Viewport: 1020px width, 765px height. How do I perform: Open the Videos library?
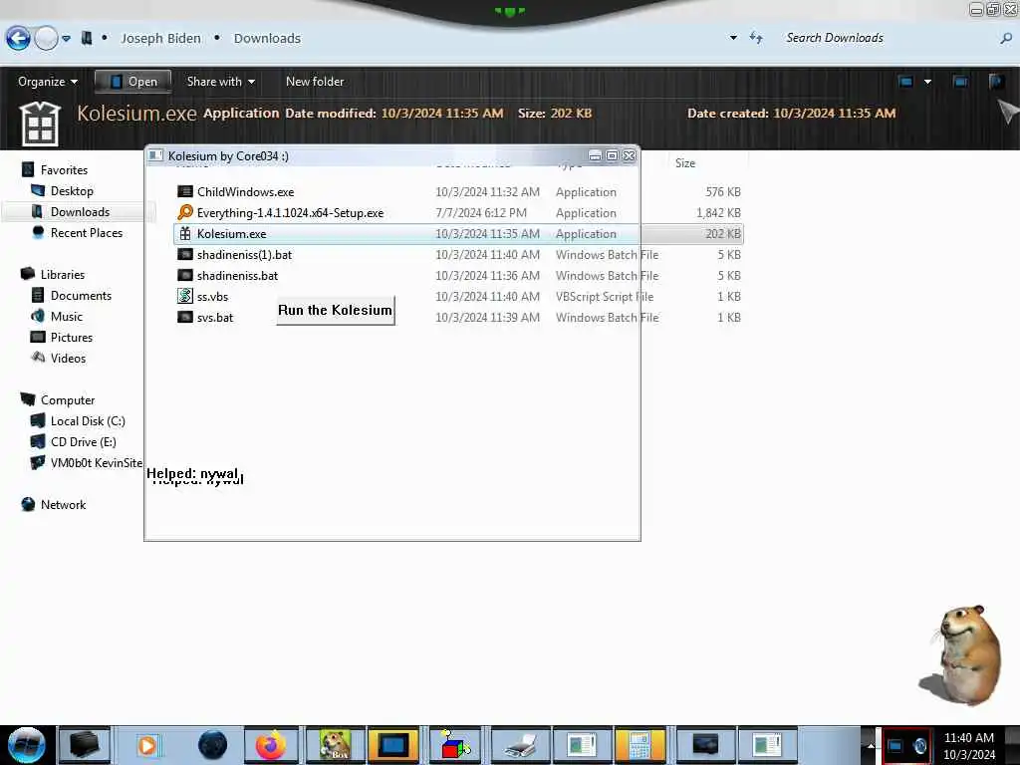pyautogui.click(x=68, y=359)
